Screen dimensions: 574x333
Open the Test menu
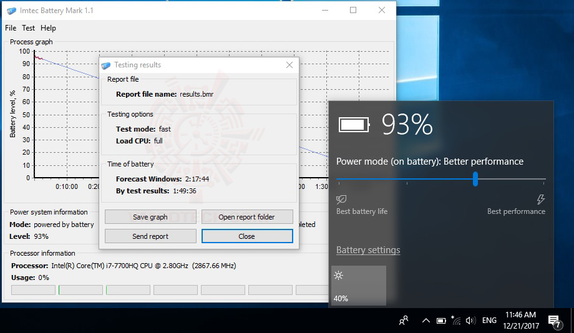pyautogui.click(x=28, y=28)
